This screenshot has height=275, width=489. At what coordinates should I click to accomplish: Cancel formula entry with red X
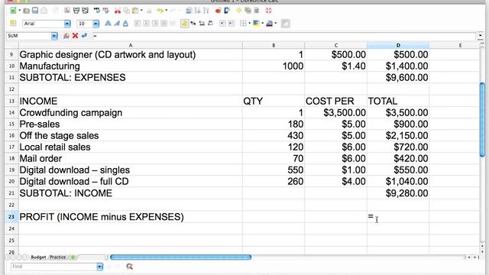tap(75, 36)
